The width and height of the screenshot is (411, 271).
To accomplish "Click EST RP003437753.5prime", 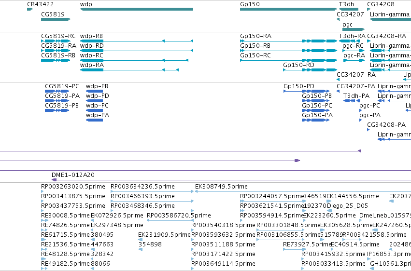I will (x=43, y=211).
